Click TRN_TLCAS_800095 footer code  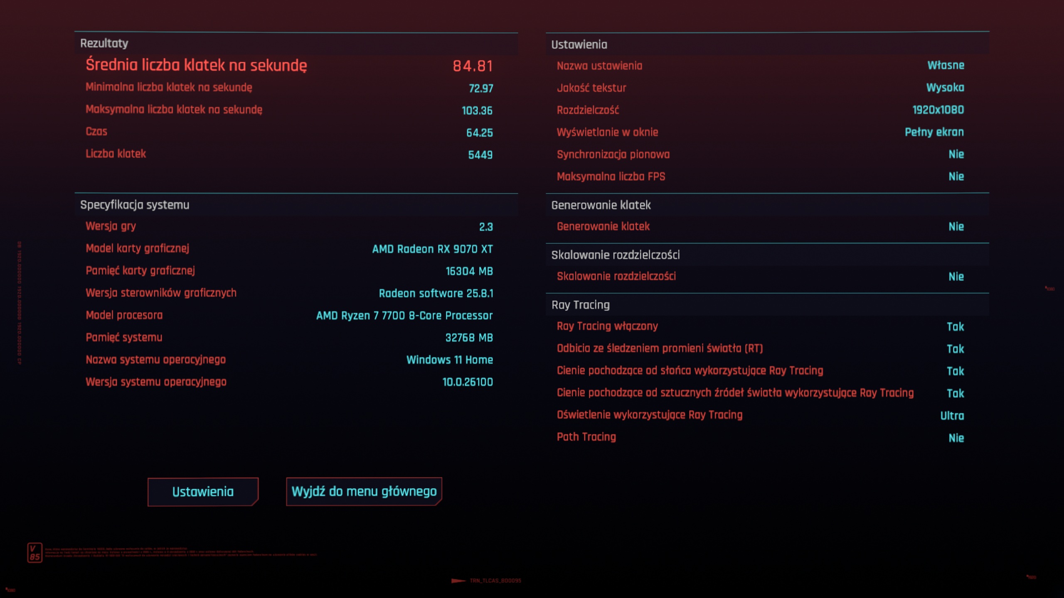495,581
